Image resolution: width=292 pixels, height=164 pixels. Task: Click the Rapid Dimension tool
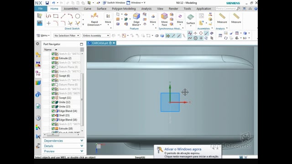click(94, 20)
